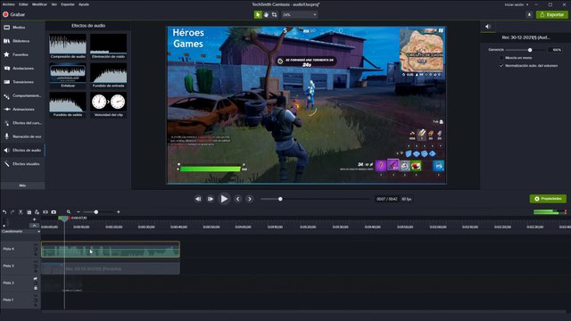Open the audio properties tab
The image size is (571, 321).
click(x=488, y=26)
